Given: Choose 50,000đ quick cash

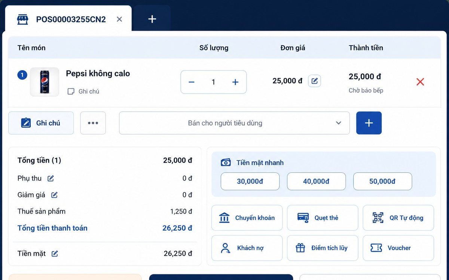Looking at the screenshot, I should [382, 181].
